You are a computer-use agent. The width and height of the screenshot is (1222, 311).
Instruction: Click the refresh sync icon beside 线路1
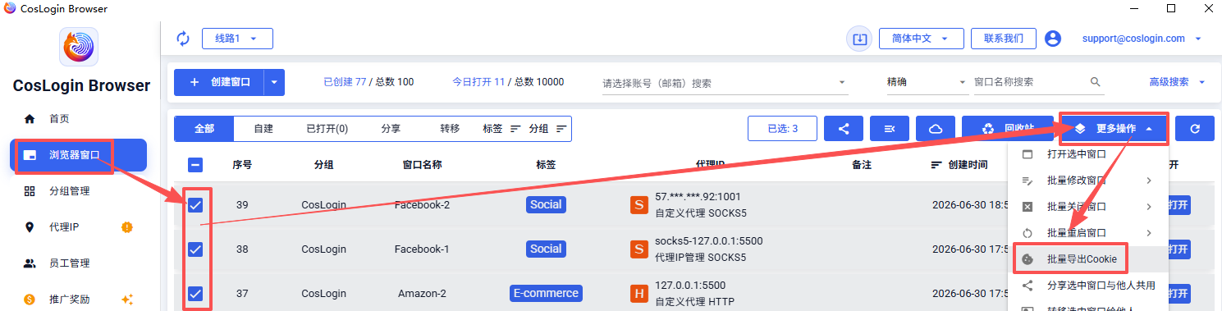(x=183, y=39)
